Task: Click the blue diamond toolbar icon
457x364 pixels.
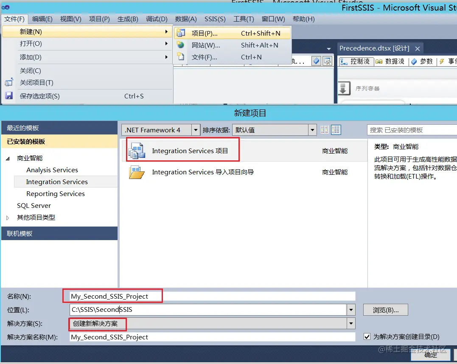Action: point(316,61)
